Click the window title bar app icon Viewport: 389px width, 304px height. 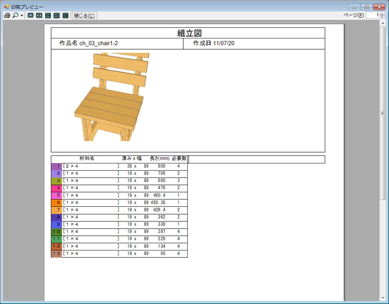click(7, 7)
